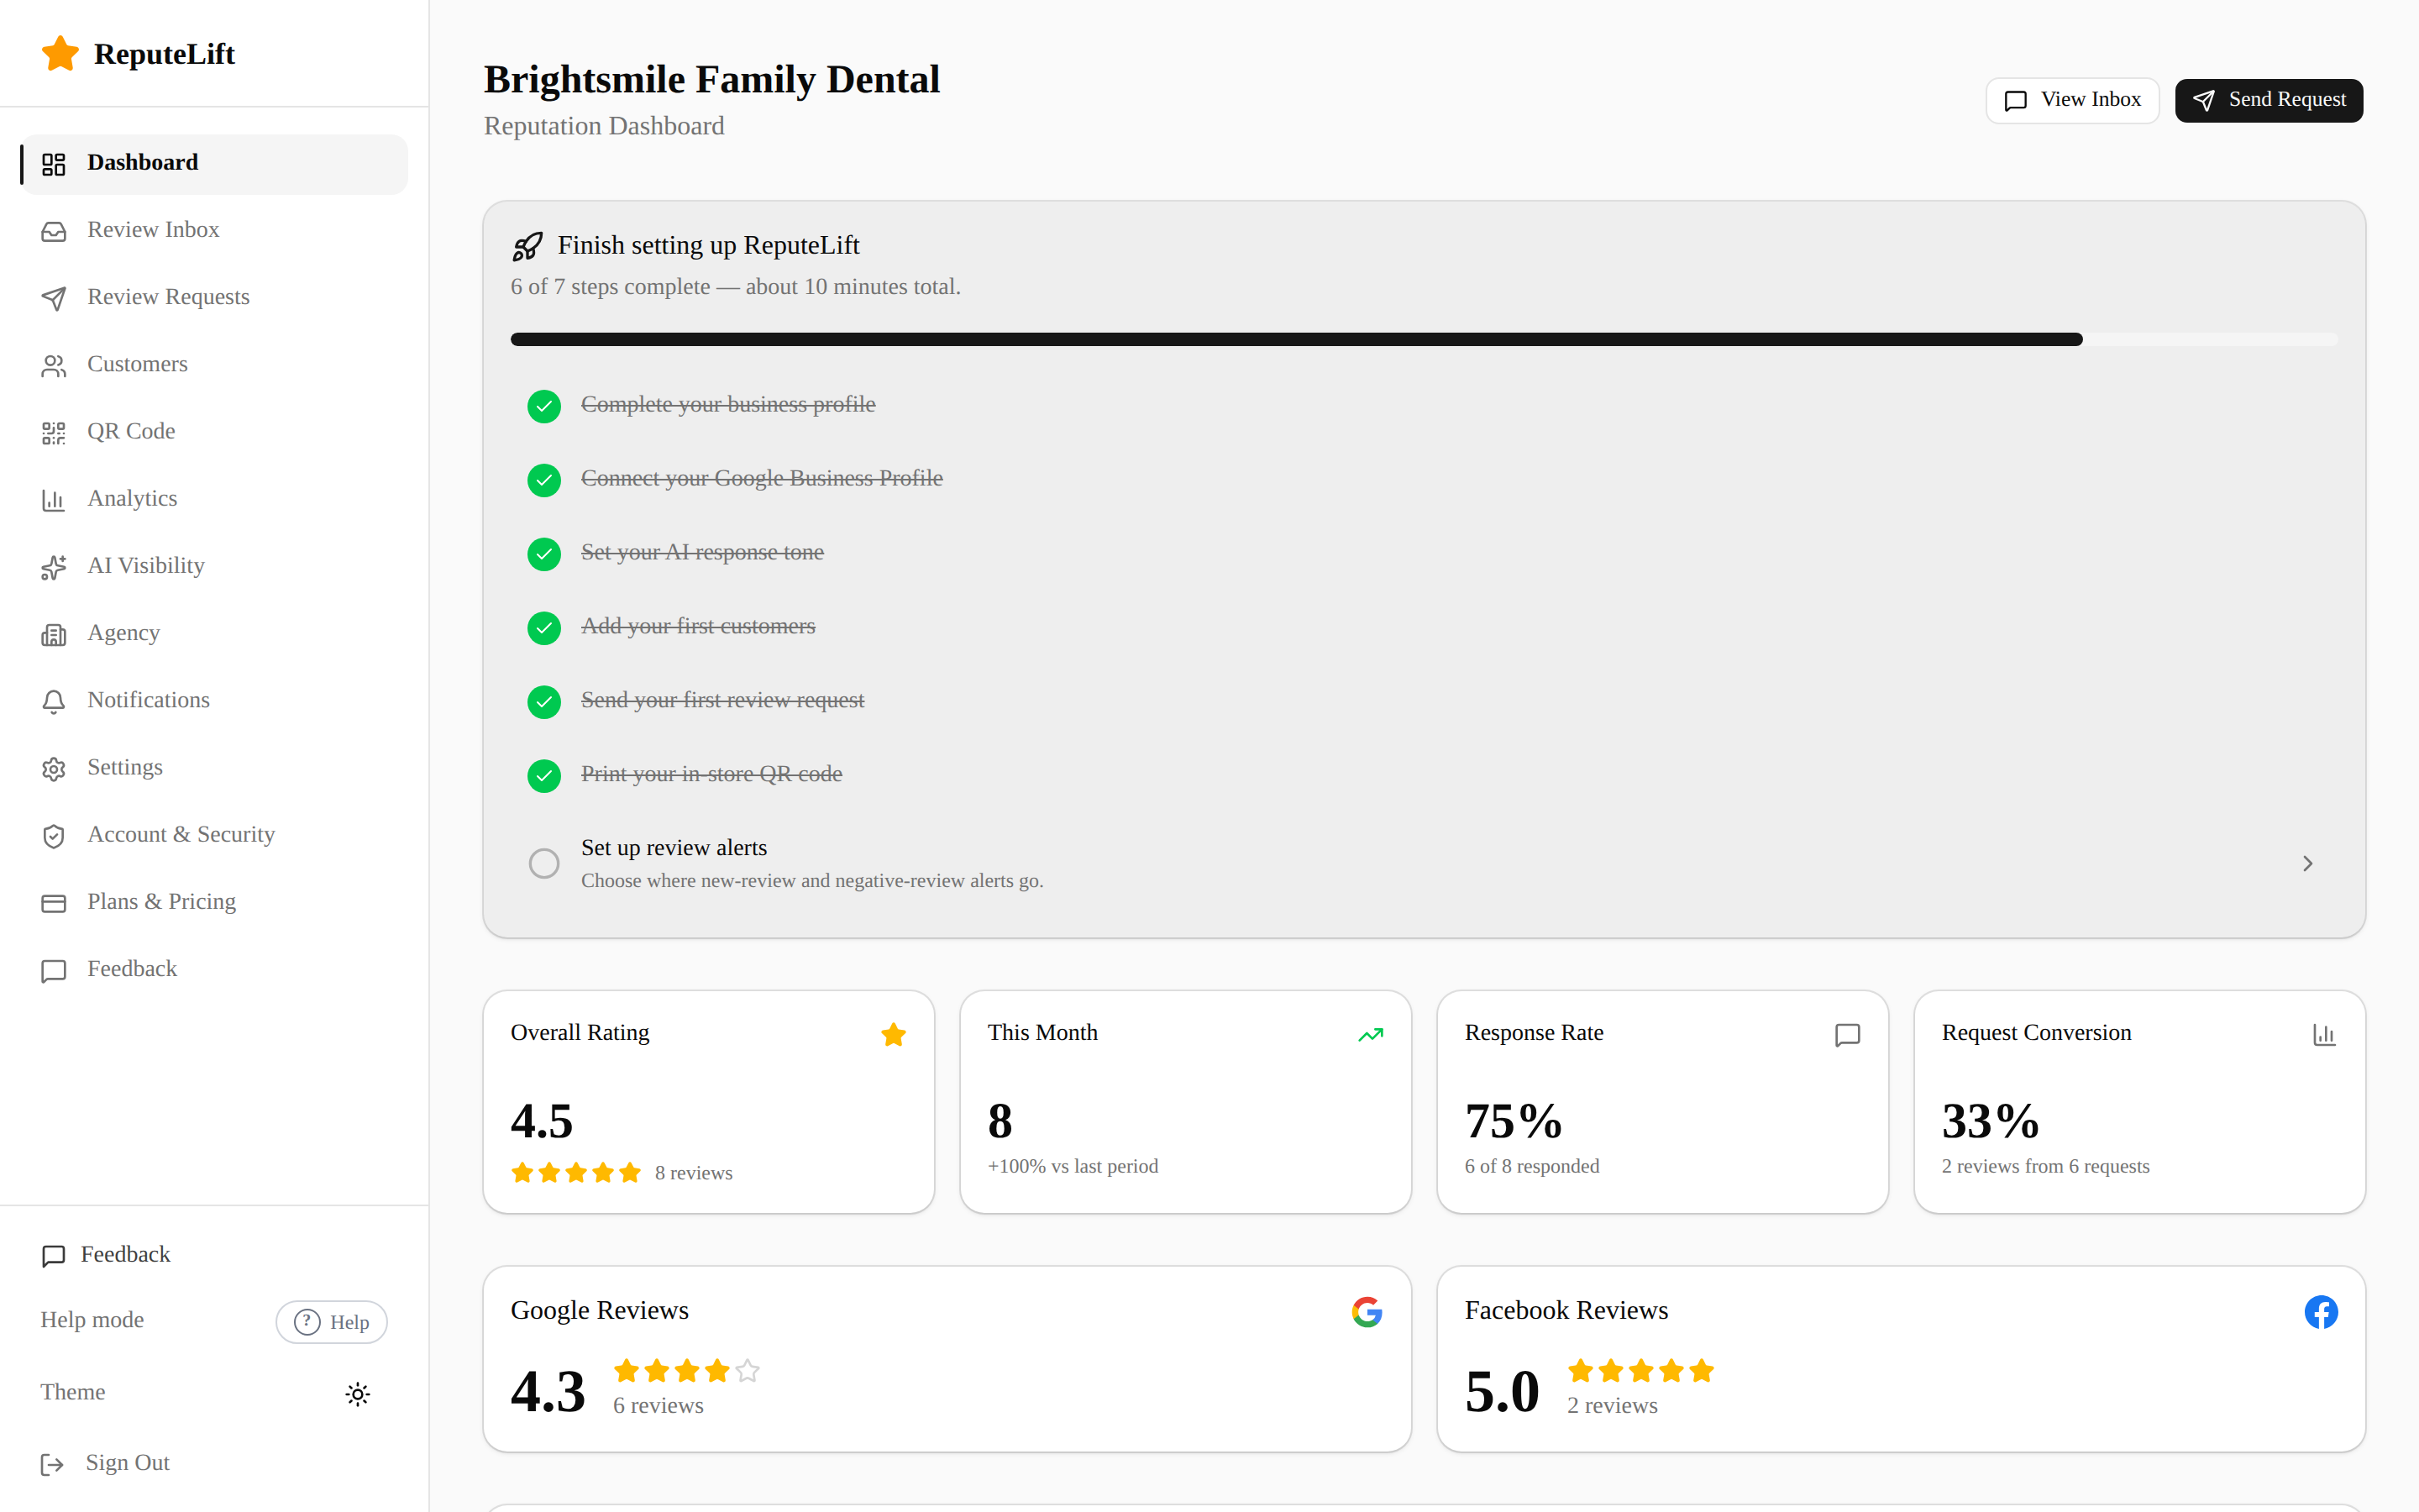Screen dimensions: 2419x1512
Task: Click Print your in-store QR code text
Action: pos(711,774)
